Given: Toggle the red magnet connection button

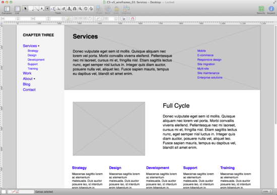Looking at the screenshot, I should click(x=132, y=19).
